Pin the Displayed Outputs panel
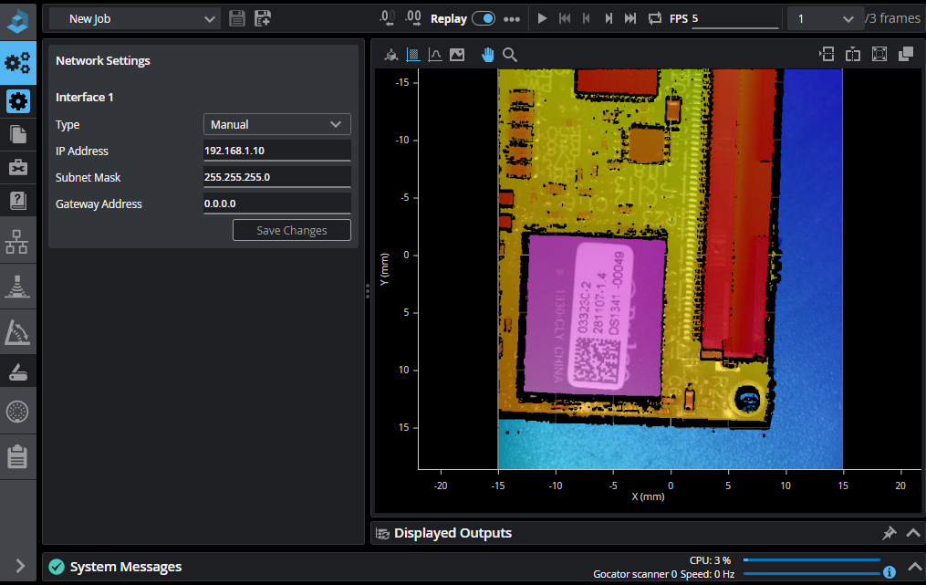Image resolution: width=926 pixels, height=585 pixels. pos(890,533)
